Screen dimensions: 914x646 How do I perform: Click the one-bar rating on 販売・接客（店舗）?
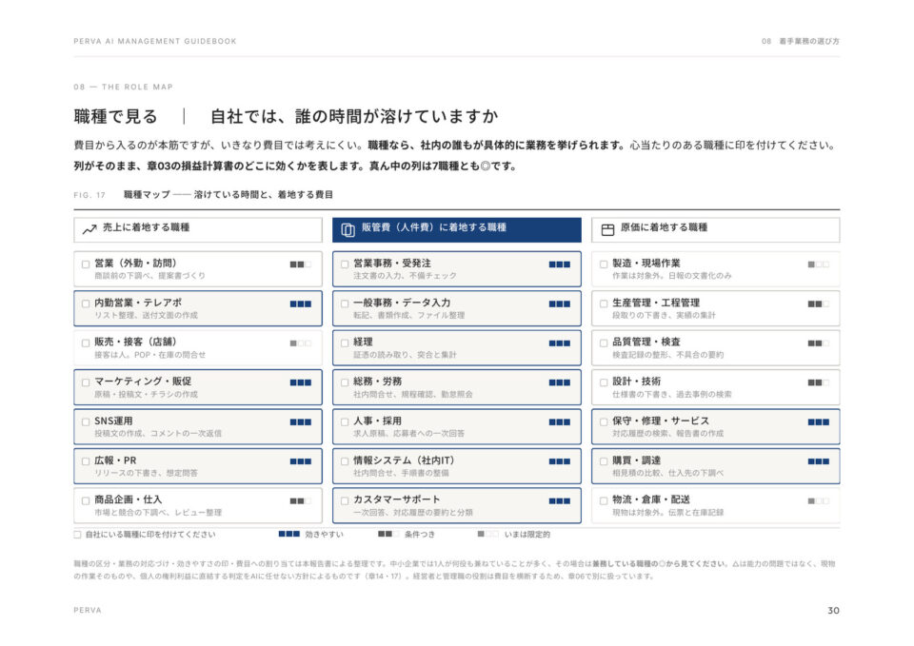[301, 343]
